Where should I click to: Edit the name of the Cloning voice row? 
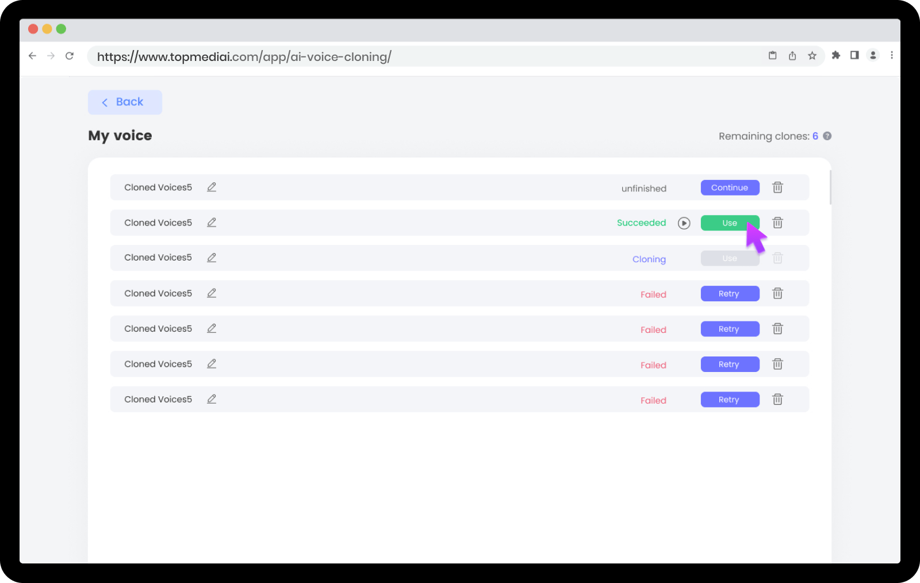pos(212,258)
